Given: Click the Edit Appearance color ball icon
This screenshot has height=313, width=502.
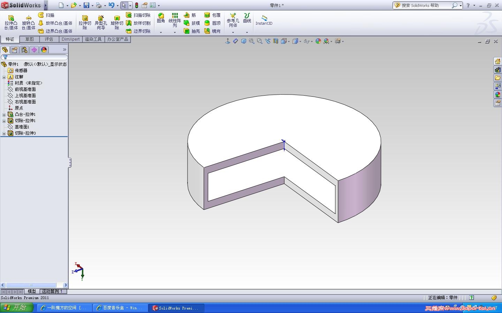Looking at the screenshot, I should pos(318,41).
